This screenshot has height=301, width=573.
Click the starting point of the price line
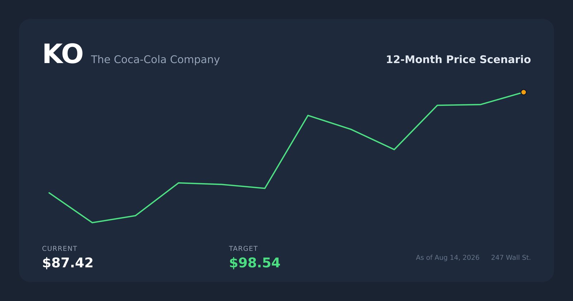coord(49,193)
